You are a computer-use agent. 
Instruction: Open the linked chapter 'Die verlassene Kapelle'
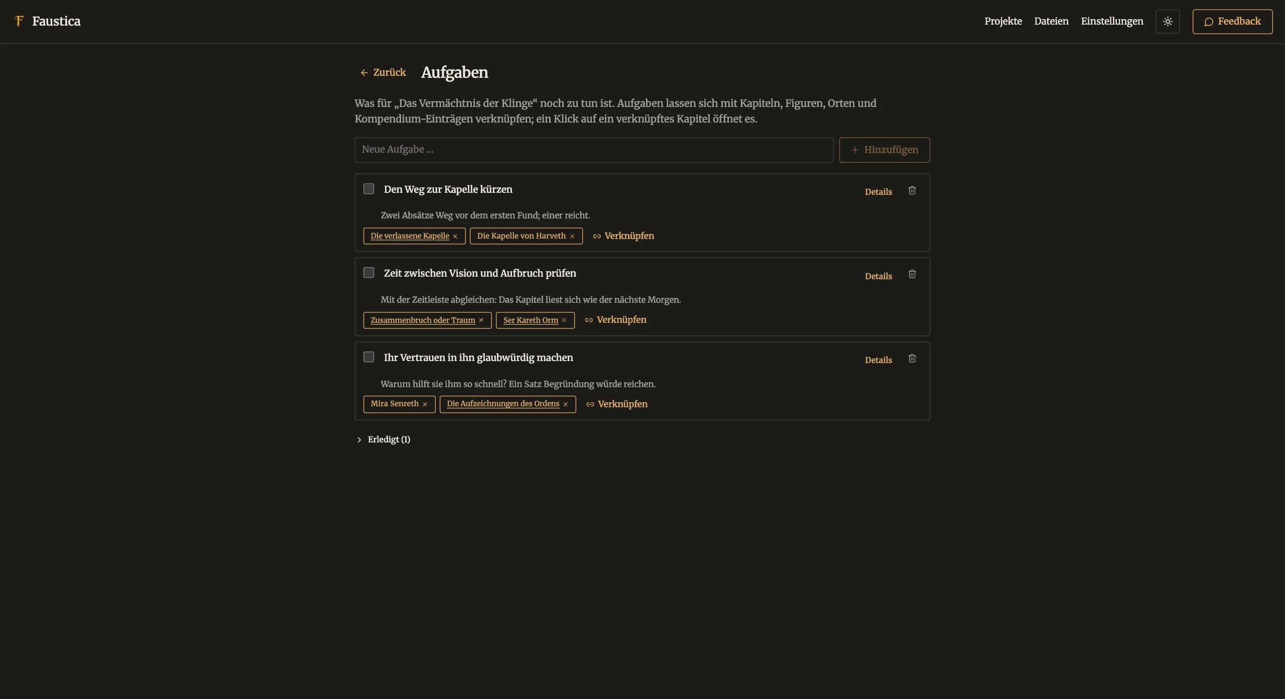410,236
